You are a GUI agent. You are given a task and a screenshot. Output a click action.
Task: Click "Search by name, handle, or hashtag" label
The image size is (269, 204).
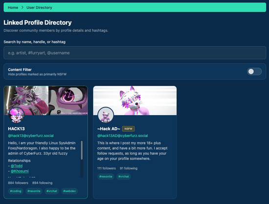point(35,42)
